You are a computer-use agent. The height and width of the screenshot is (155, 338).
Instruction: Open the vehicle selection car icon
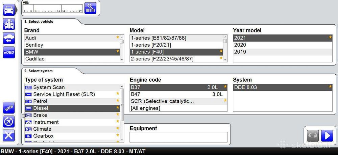pyautogui.click(x=9, y=10)
